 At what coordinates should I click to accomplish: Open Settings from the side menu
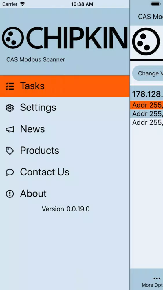tap(65, 108)
